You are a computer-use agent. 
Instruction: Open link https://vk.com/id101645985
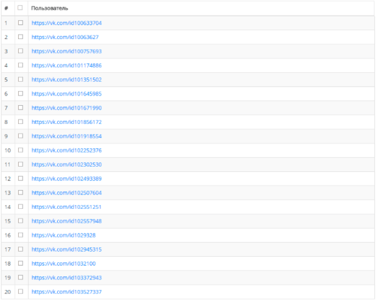coord(67,94)
